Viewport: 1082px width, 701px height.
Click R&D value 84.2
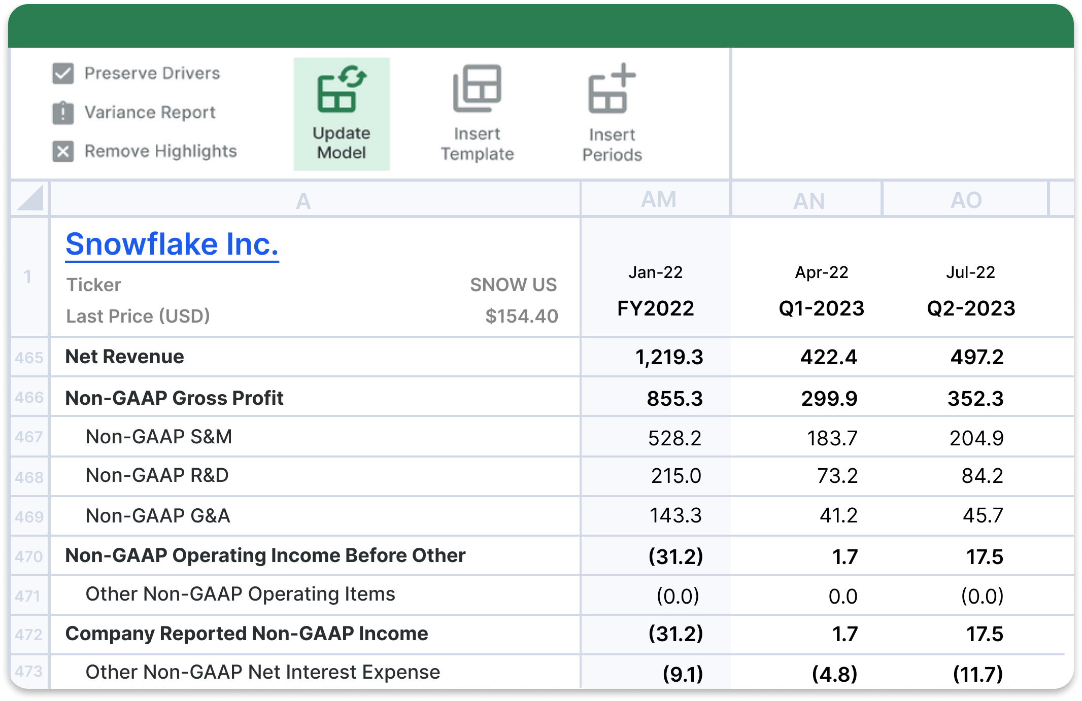[x=983, y=476]
